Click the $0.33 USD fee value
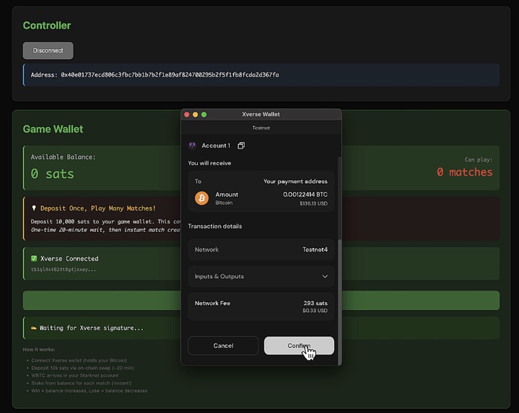 coord(315,311)
